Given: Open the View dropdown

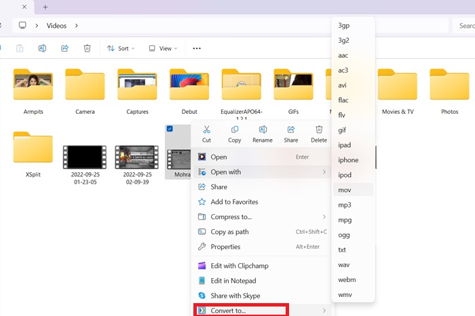Looking at the screenshot, I should coord(163,48).
